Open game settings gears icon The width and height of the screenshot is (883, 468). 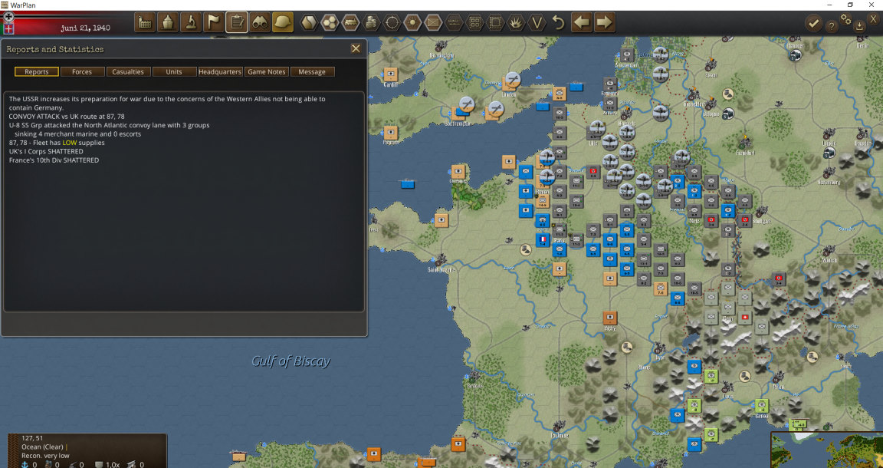(x=846, y=19)
